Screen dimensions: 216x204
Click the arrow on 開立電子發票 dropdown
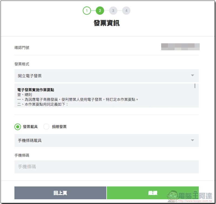point(193,75)
